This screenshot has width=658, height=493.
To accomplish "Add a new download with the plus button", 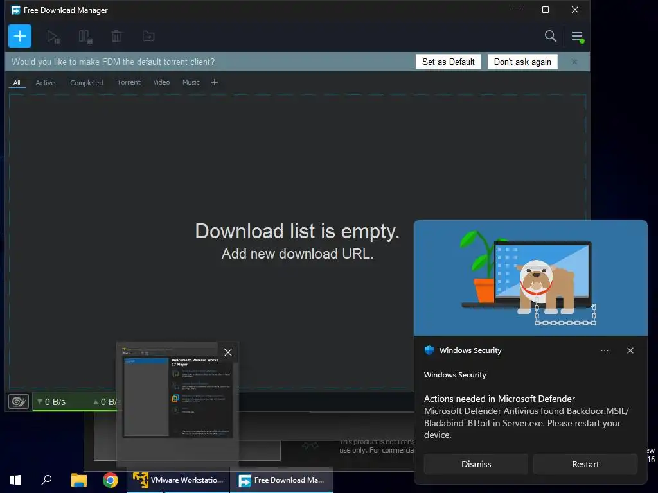I will pos(20,36).
